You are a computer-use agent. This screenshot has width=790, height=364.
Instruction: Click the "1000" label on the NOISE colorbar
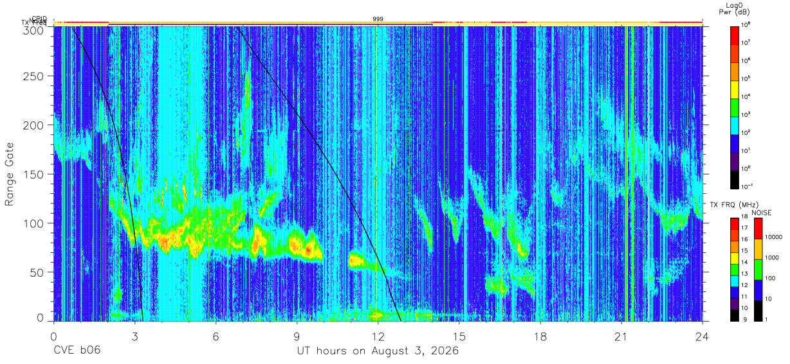coord(771,257)
